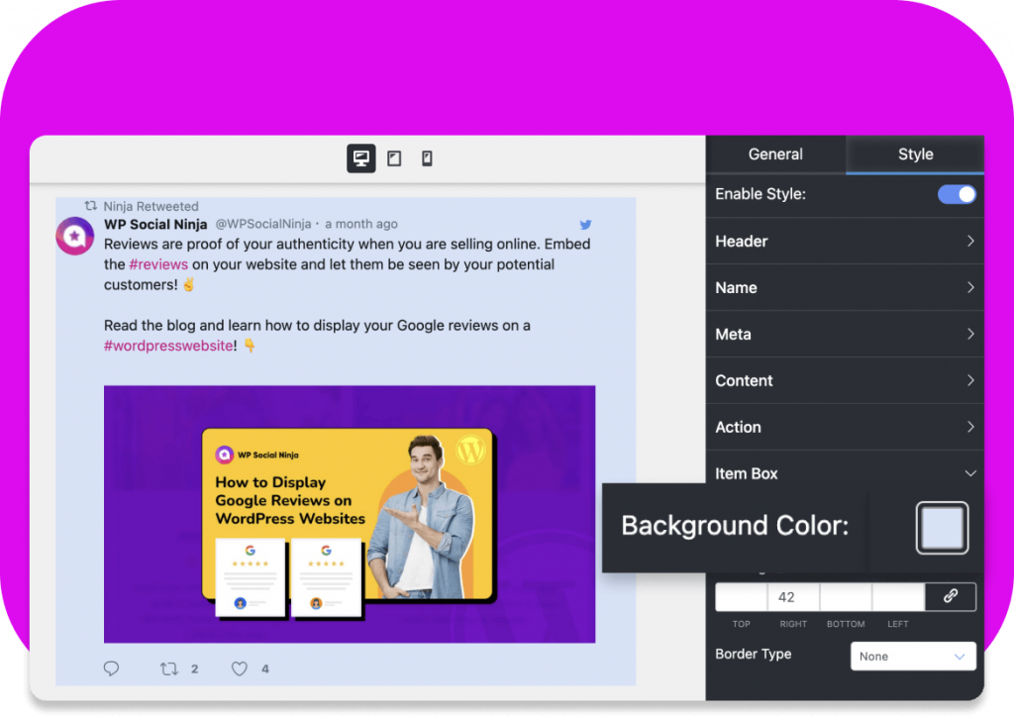Open the Background Color swatch picker

tap(942, 528)
